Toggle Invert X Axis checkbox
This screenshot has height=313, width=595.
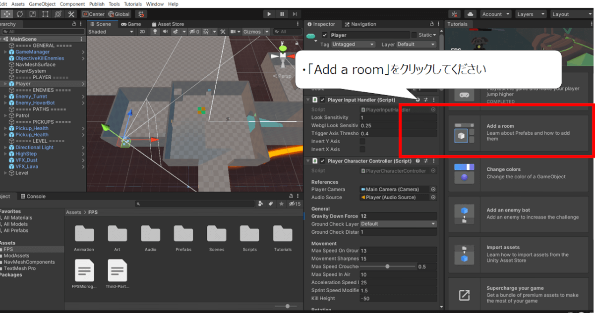(362, 150)
